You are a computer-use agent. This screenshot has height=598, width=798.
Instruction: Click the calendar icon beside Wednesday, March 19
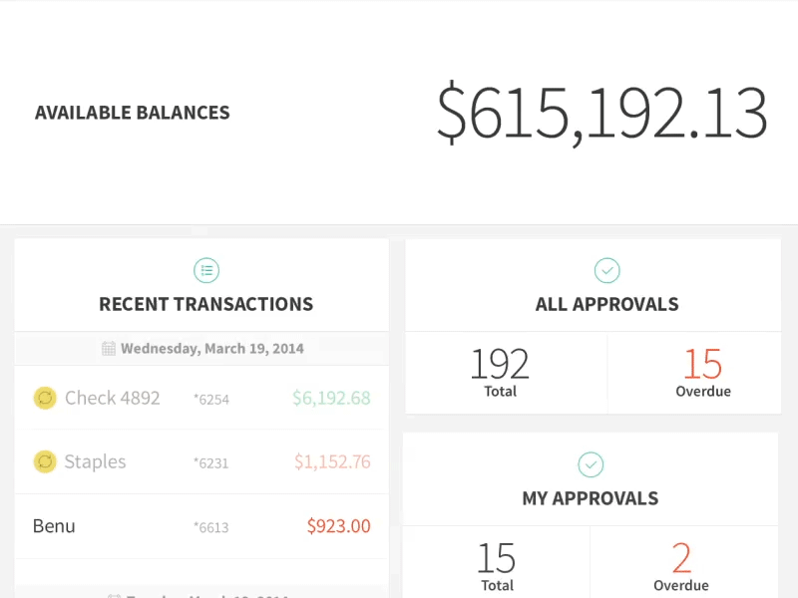109,349
